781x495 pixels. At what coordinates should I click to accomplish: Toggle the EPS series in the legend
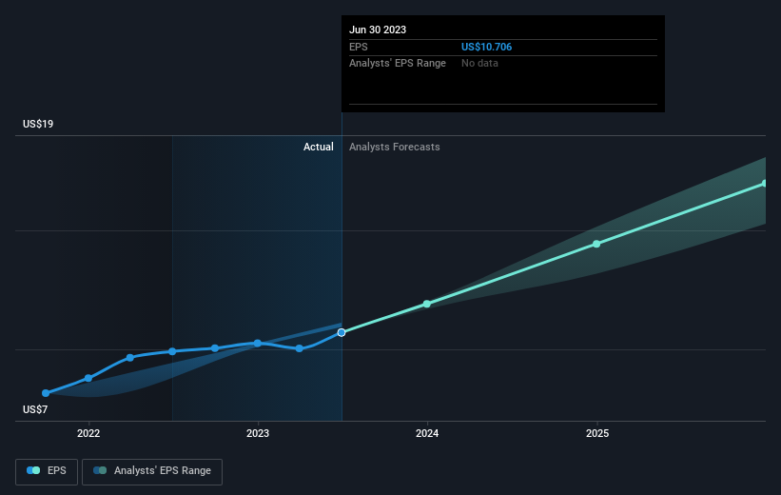tap(48, 470)
